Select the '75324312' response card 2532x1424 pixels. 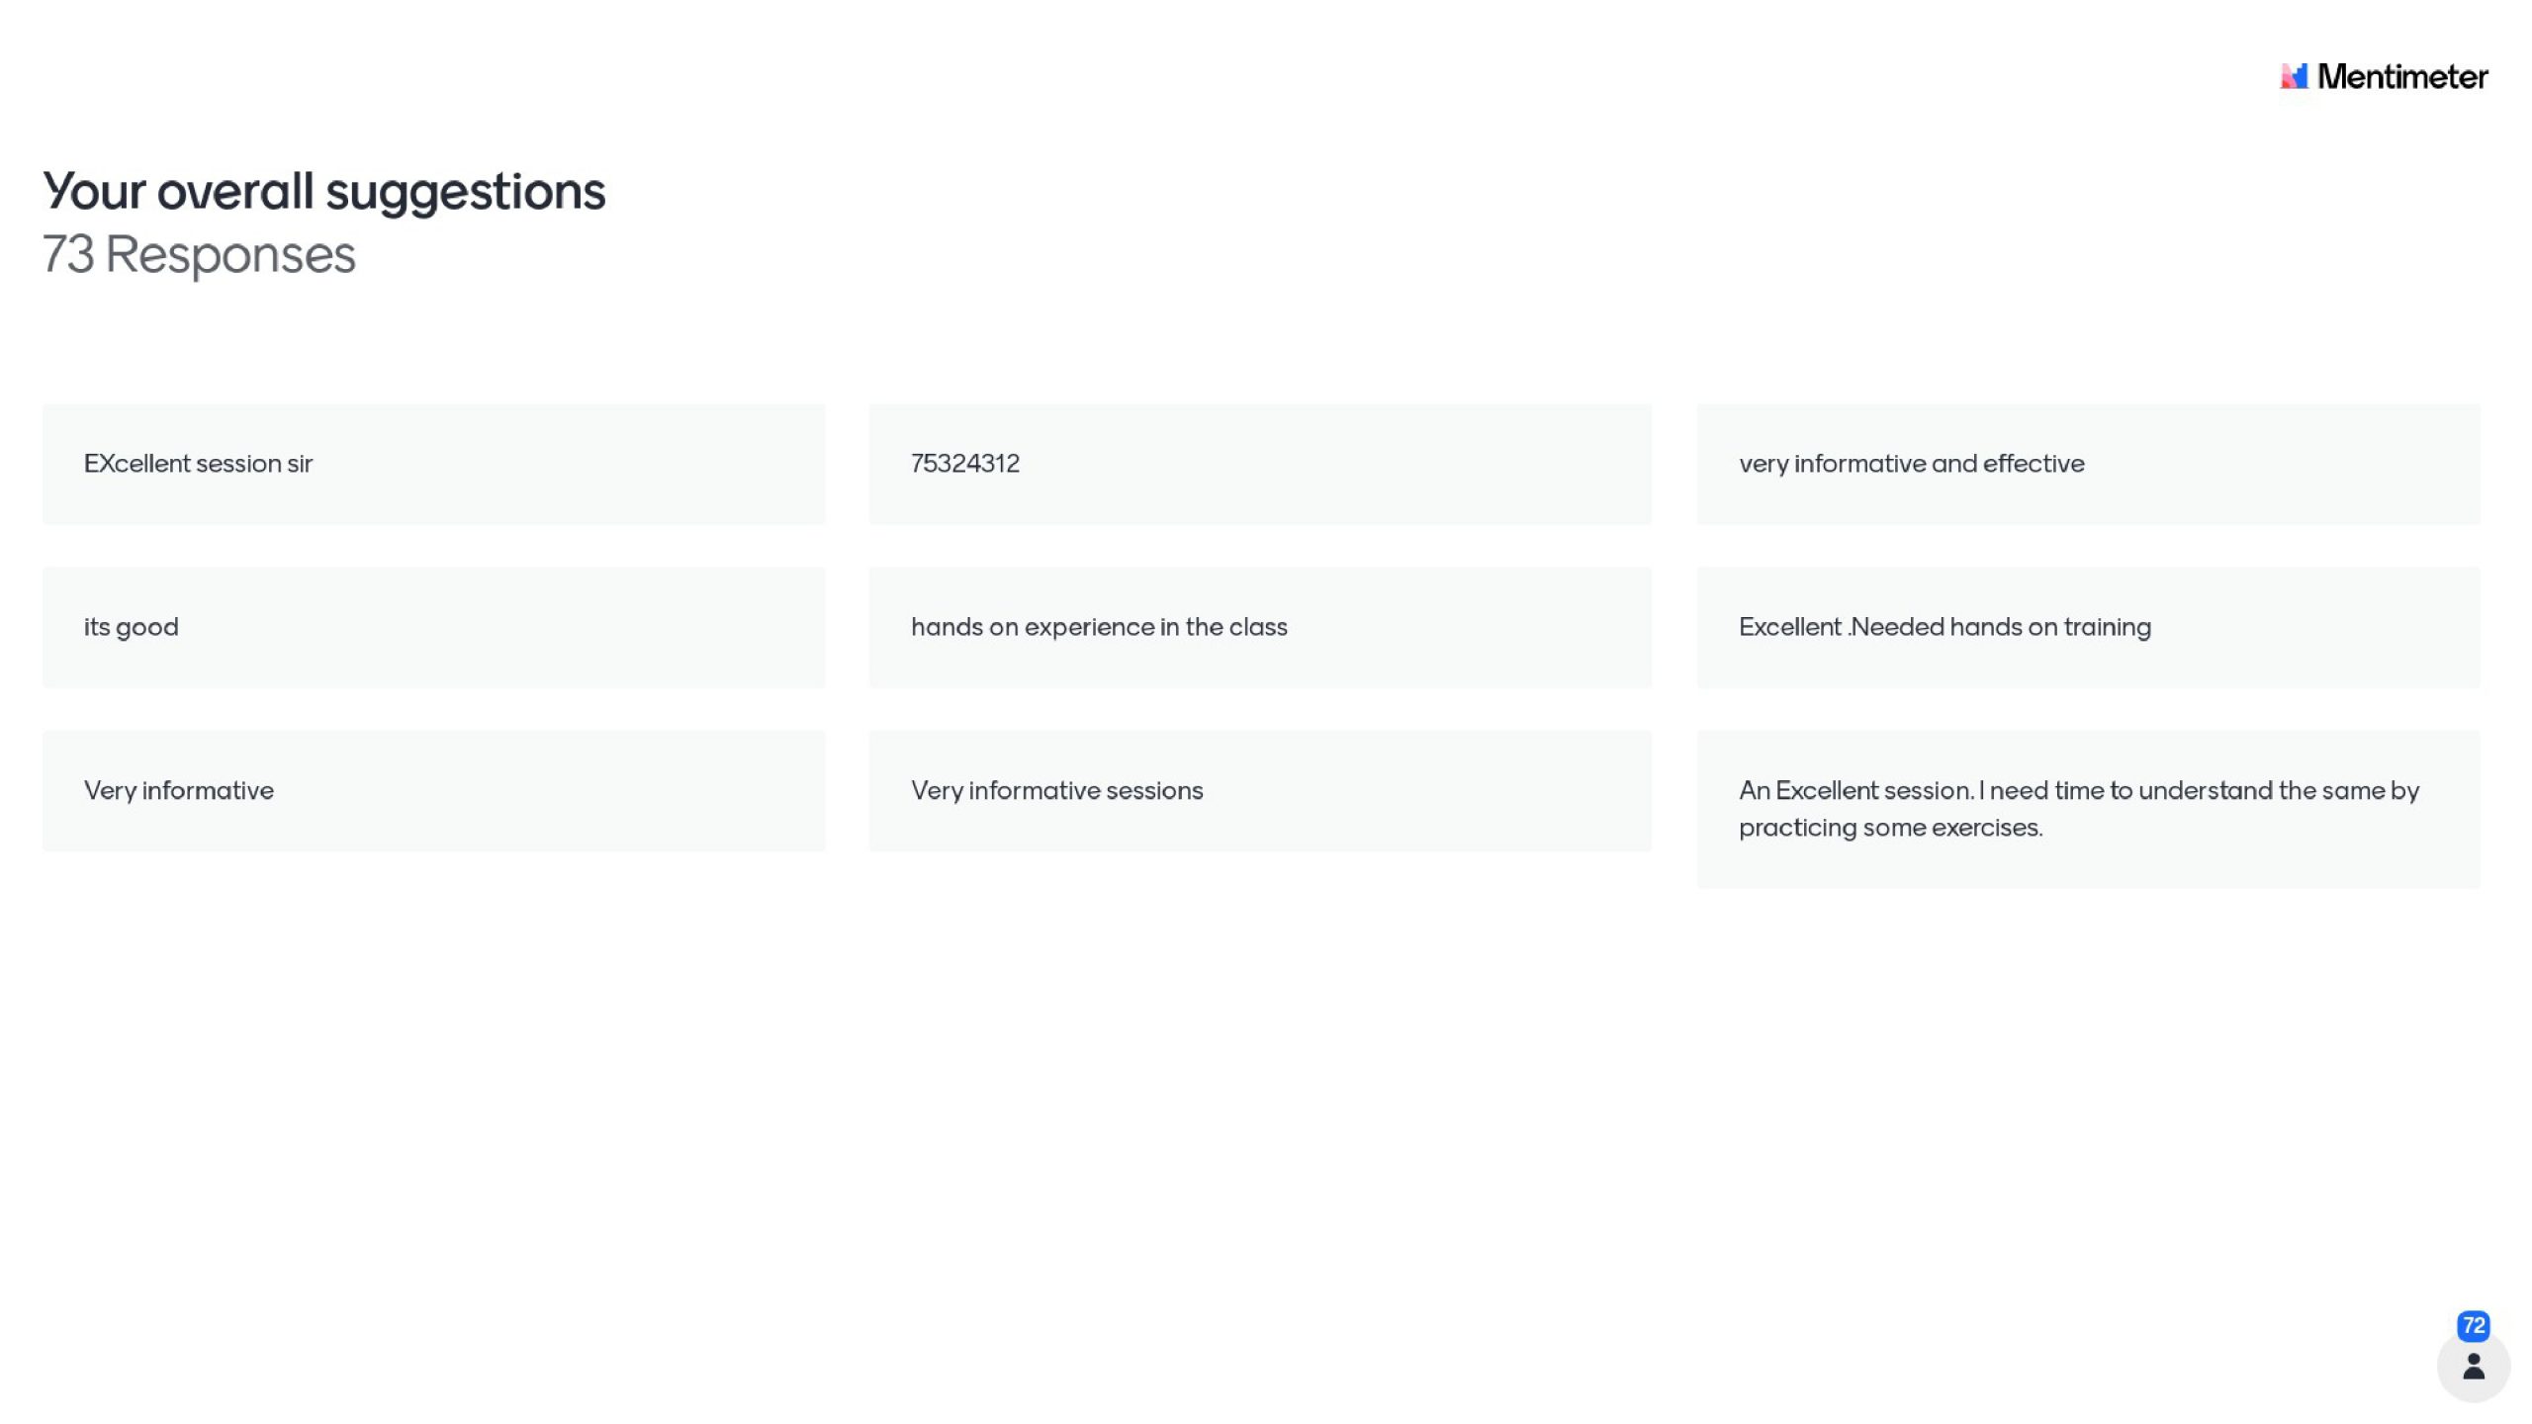1260,464
